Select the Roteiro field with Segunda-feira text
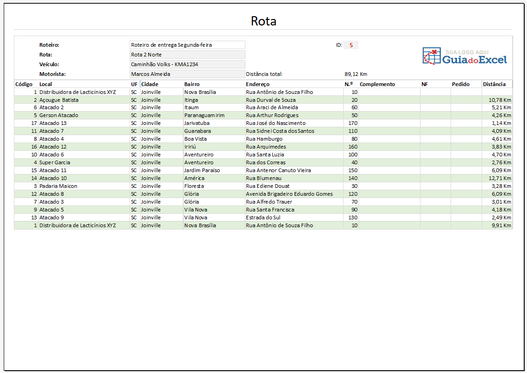This screenshot has height=373, width=527. point(187,45)
